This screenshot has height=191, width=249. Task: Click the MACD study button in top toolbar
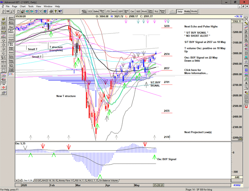pos(114,11)
